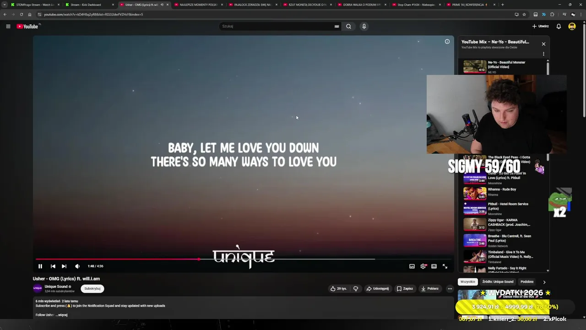Open player settings gear
The height and width of the screenshot is (330, 586).
tap(423, 266)
